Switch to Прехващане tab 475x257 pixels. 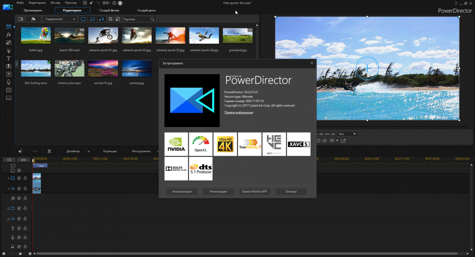coord(33,10)
